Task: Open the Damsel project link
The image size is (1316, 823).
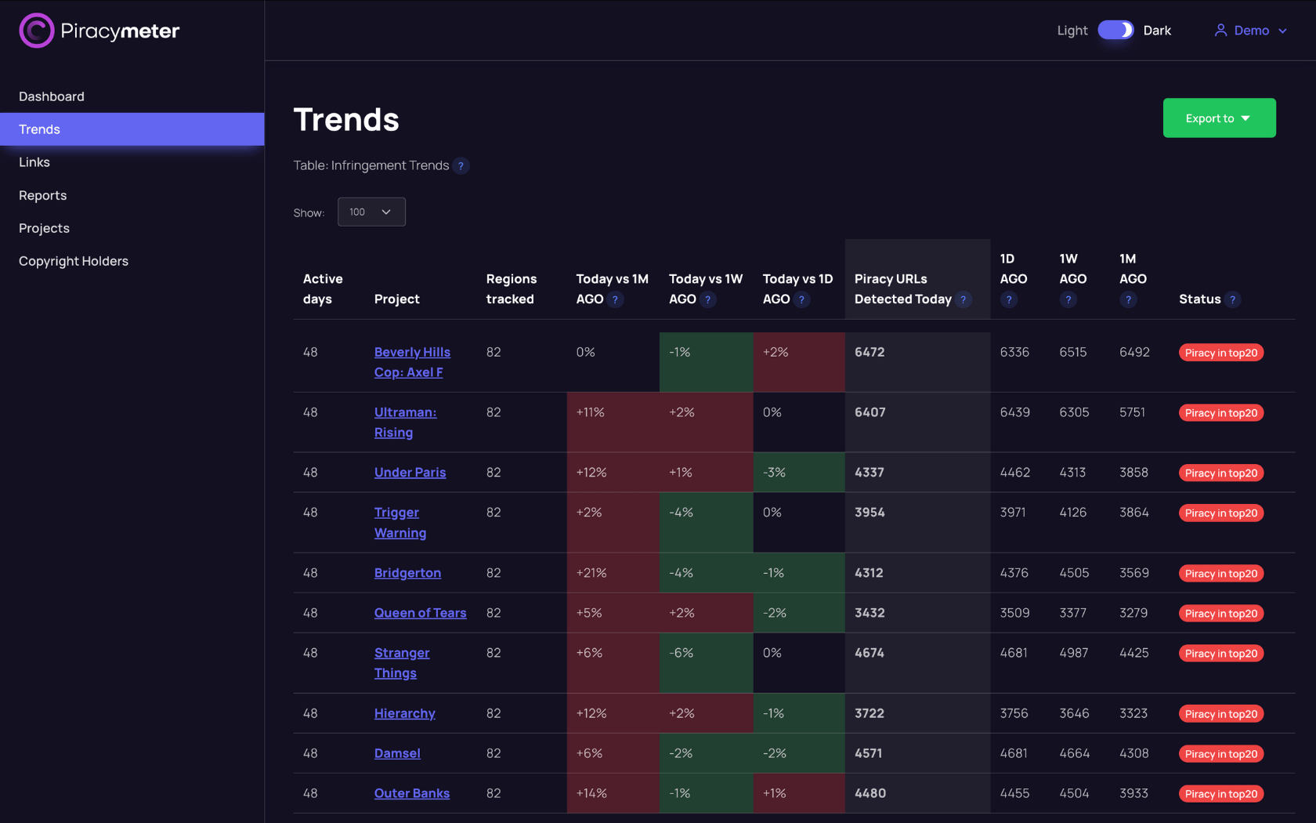Action: click(x=397, y=753)
